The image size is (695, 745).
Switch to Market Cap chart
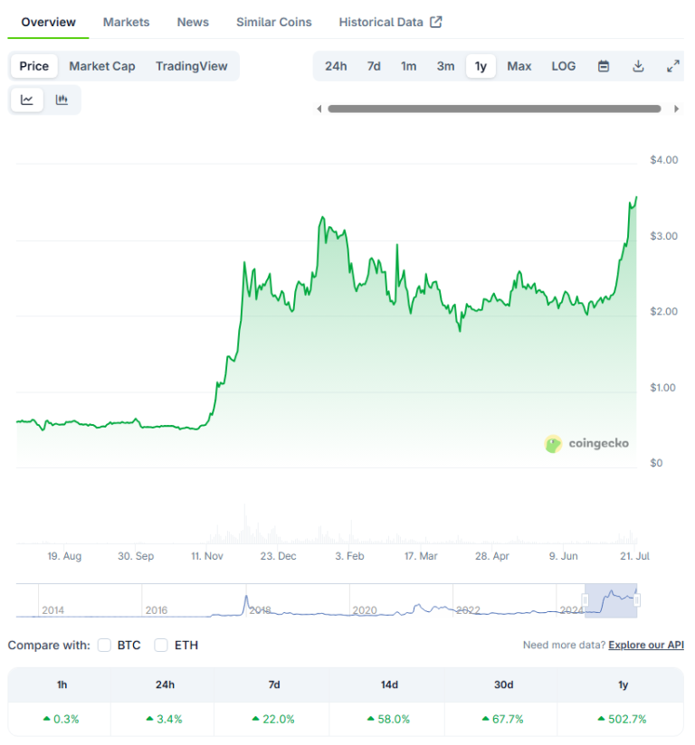102,65
